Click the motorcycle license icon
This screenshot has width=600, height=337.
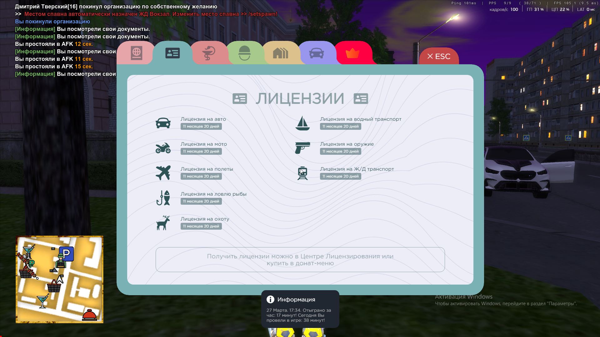pyautogui.click(x=163, y=148)
